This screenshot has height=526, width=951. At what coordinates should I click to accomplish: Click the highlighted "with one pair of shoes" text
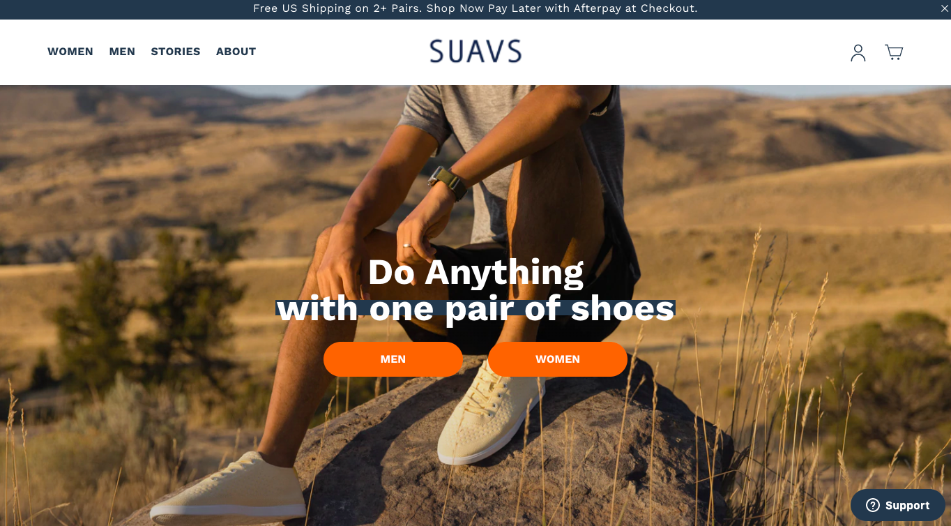pyautogui.click(x=476, y=309)
